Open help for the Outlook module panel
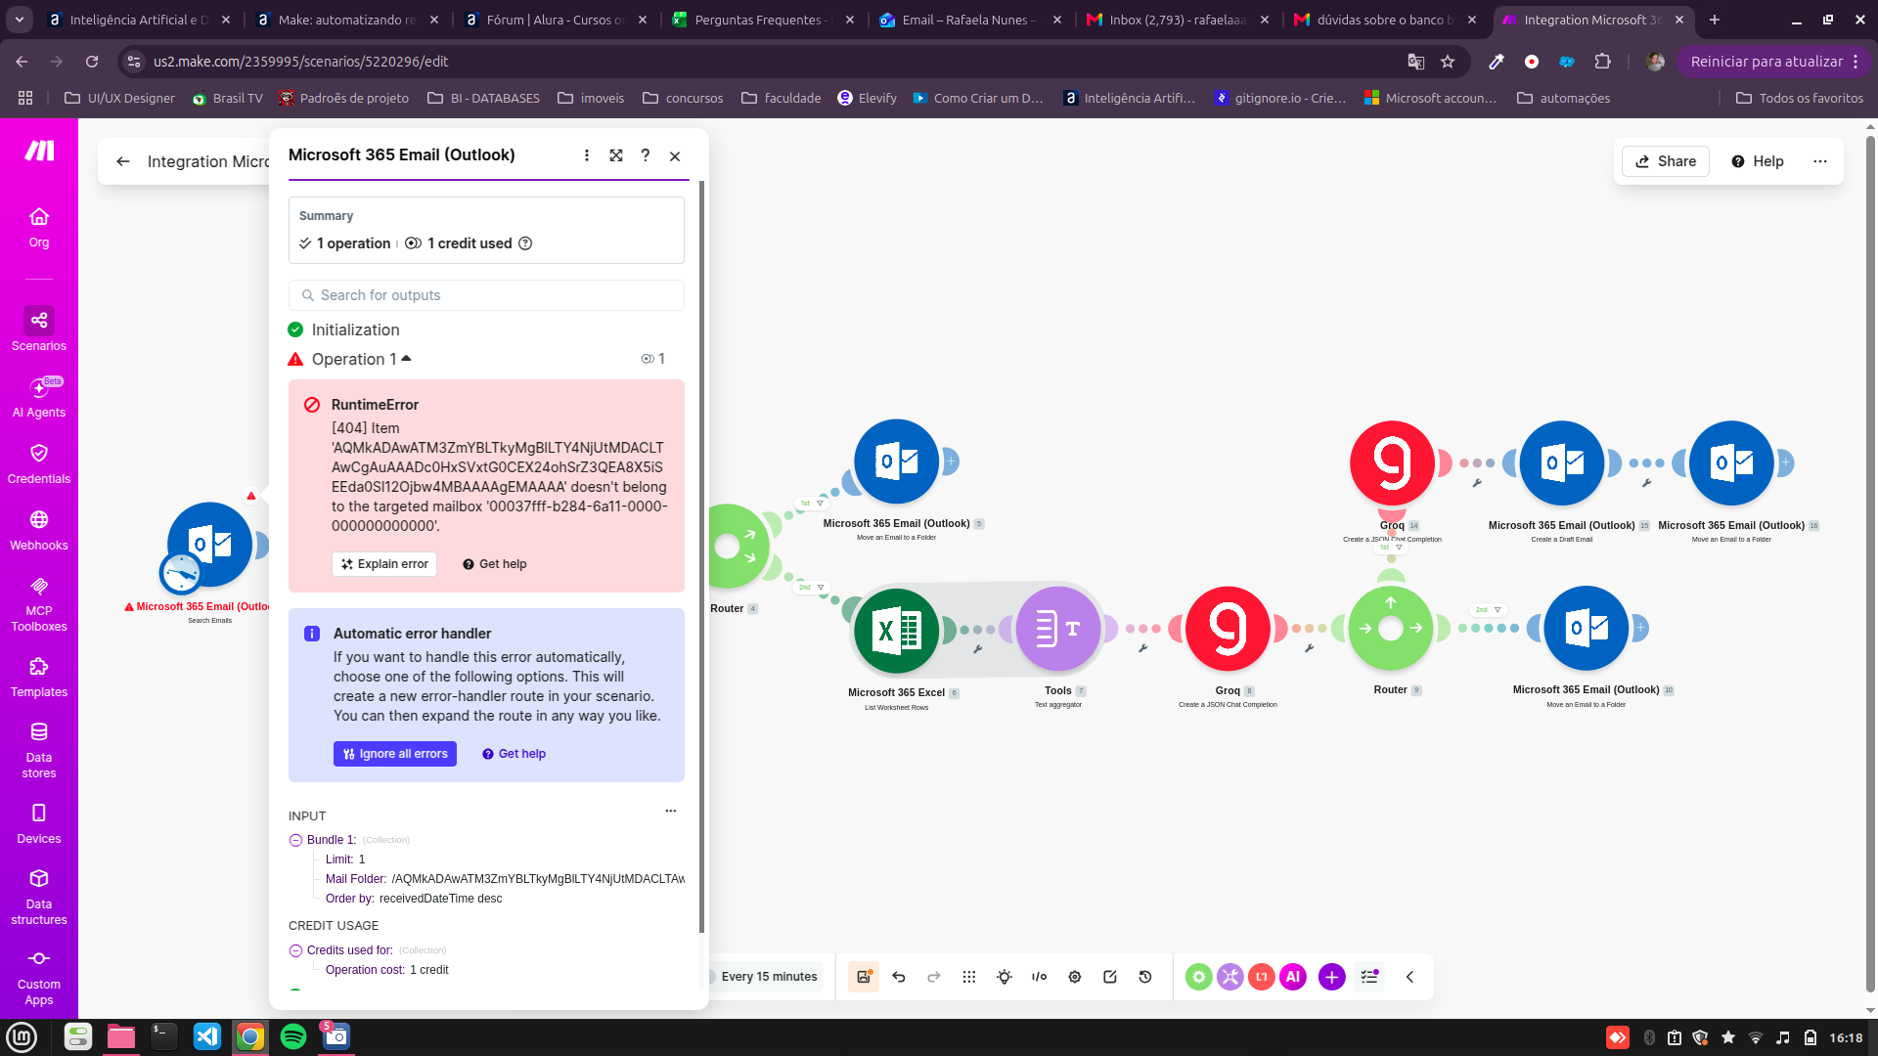Screen dimensions: 1878x1056 (646, 155)
